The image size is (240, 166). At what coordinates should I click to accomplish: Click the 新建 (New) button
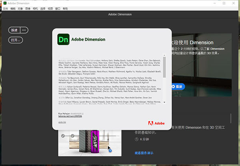(14, 30)
